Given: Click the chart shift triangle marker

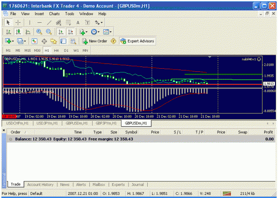Looking at the screenshot, I should click(x=210, y=57).
